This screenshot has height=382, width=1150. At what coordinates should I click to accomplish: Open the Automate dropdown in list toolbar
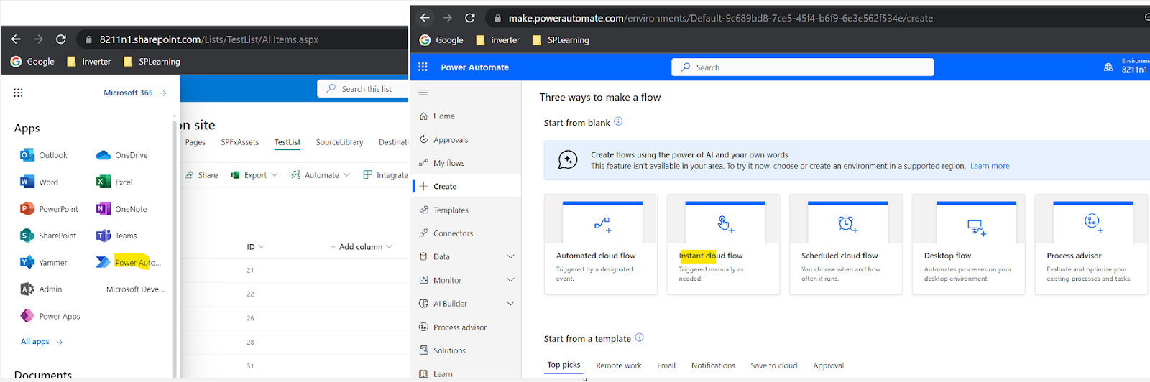pos(321,174)
